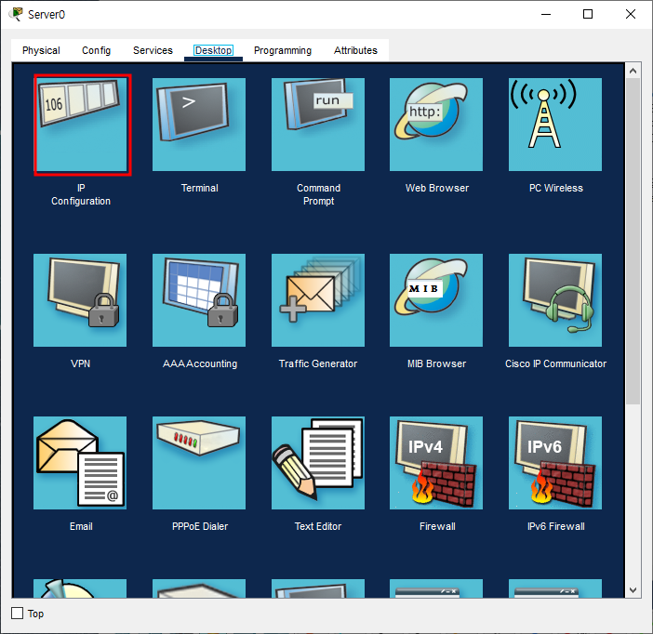Viewport: 653px width, 634px height.
Task: Switch to the Config tab
Action: [96, 50]
